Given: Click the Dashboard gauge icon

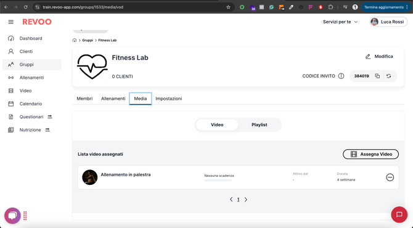Looking at the screenshot, I should point(11,38).
